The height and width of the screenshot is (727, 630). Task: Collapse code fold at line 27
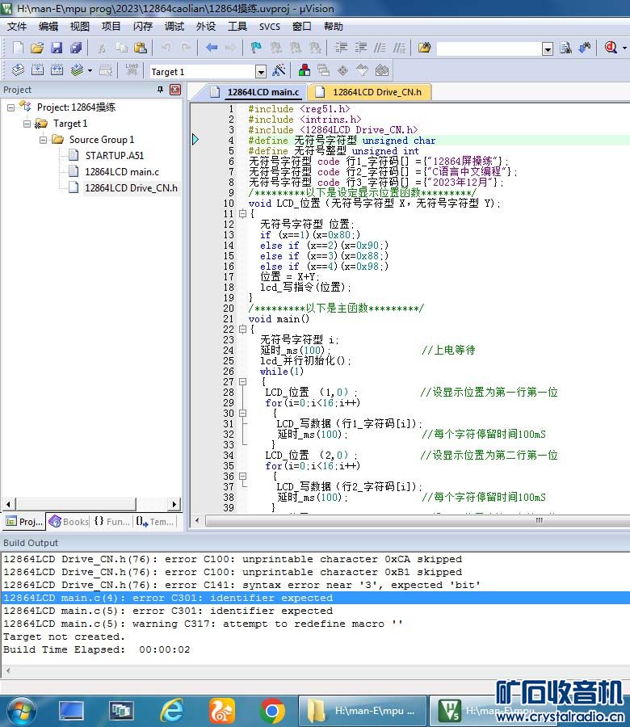coord(242,381)
